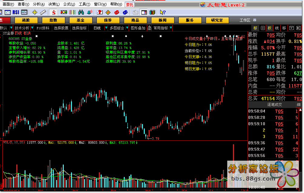Switch to the 商品 tab
The height and width of the screenshot is (193, 304).
point(135,20)
